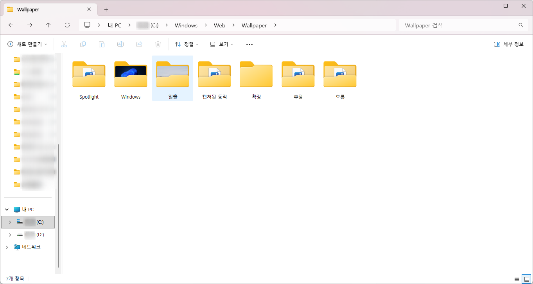Switch to large icons view in status bar
The height and width of the screenshot is (284, 533).
pos(526,279)
